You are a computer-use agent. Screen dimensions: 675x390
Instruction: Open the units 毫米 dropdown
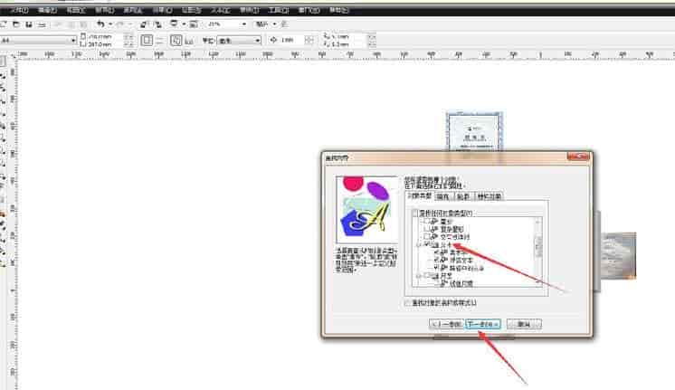[x=257, y=41]
